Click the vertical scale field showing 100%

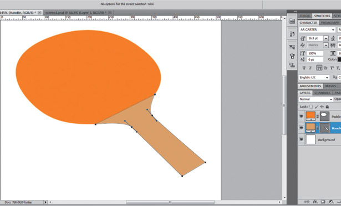(x=315, y=53)
